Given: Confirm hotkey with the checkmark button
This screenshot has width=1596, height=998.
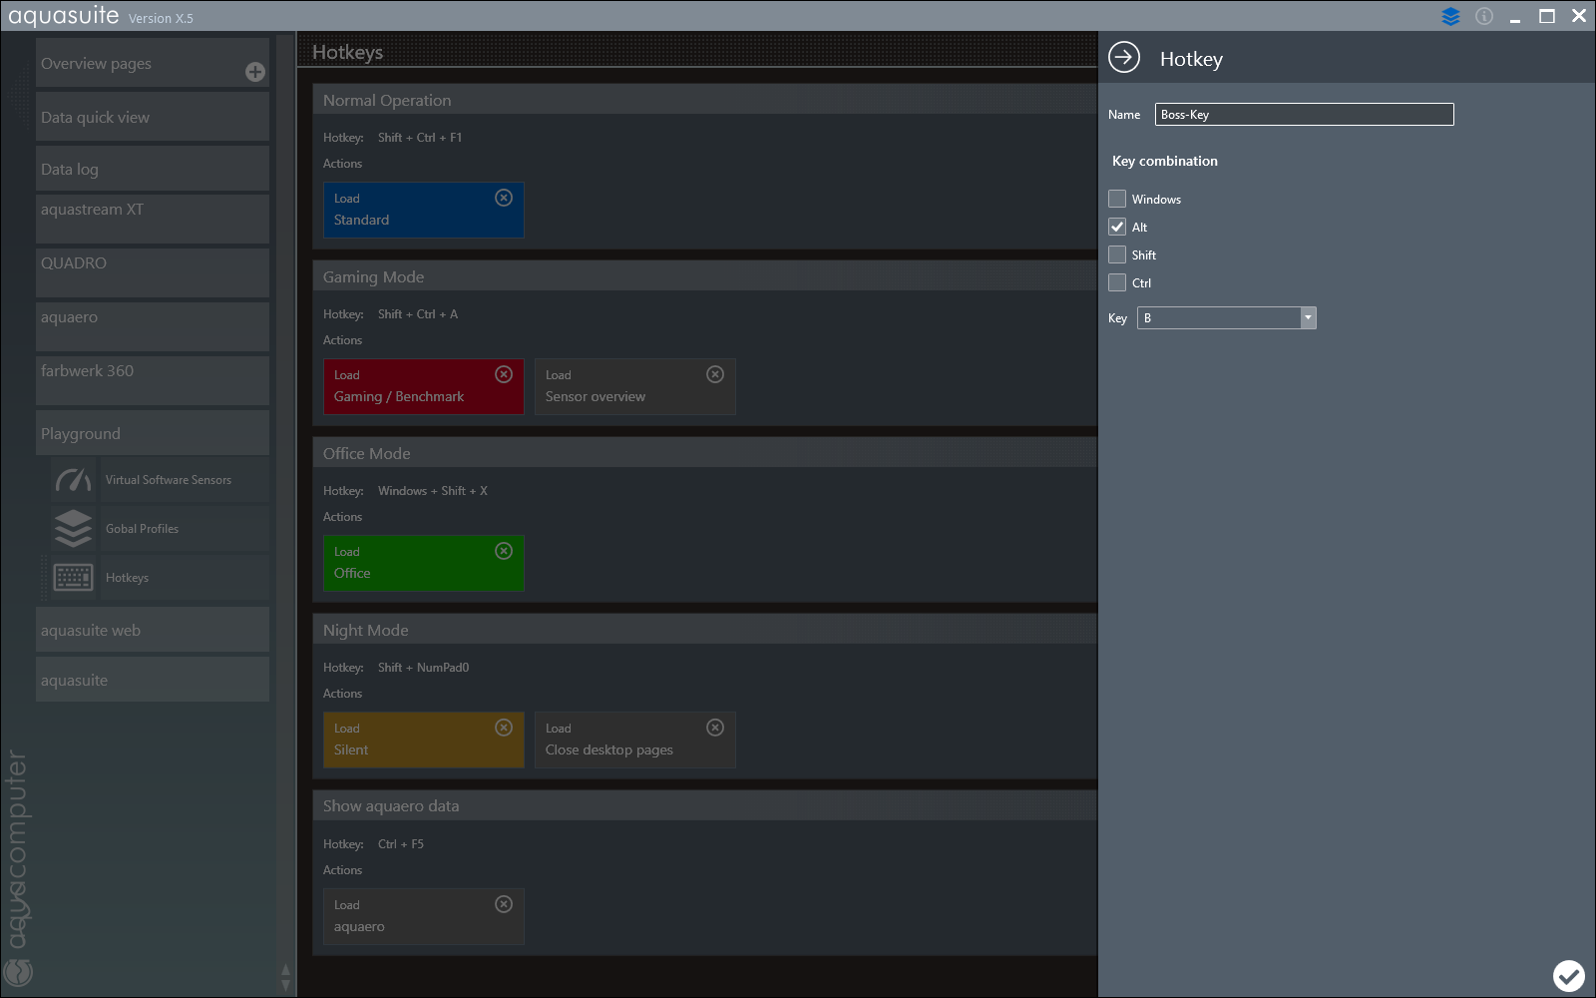Looking at the screenshot, I should (x=1569, y=975).
